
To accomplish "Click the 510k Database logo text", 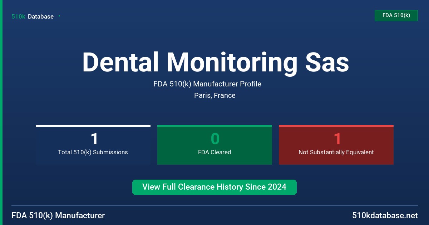I will click(33, 16).
